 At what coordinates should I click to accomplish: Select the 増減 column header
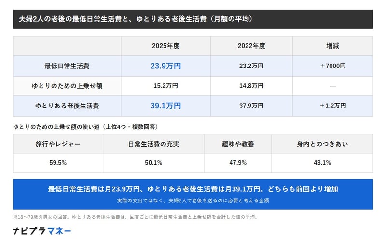[x=332, y=46]
